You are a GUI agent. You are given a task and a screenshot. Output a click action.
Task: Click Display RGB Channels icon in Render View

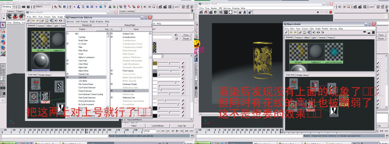pyautogui.click(x=226, y=12)
